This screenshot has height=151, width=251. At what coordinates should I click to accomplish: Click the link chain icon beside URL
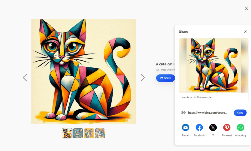[x=183, y=113]
